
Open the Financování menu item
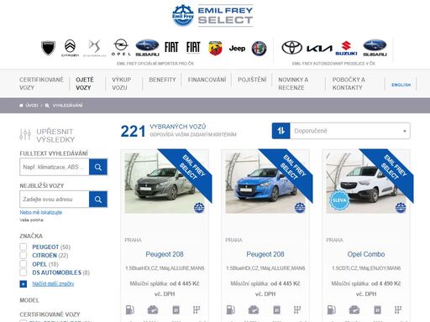tap(207, 80)
